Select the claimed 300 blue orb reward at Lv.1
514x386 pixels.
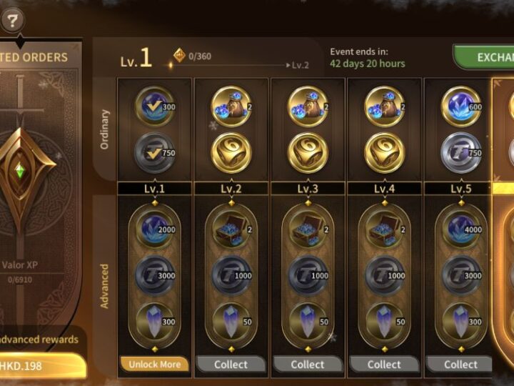[155, 107]
